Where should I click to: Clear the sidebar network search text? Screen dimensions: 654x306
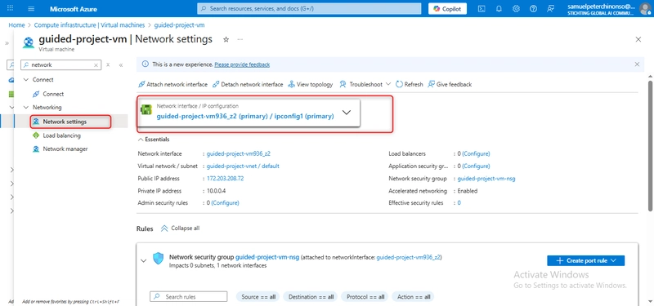click(96, 65)
